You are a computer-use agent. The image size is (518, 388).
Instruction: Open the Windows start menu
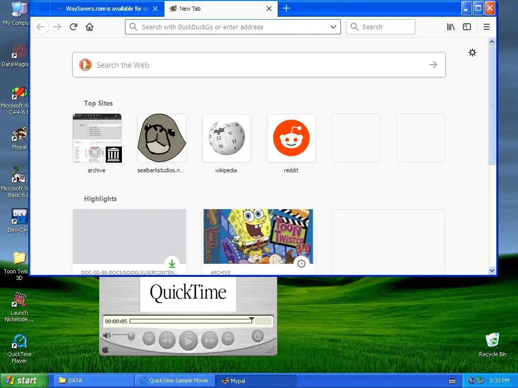[x=24, y=380]
